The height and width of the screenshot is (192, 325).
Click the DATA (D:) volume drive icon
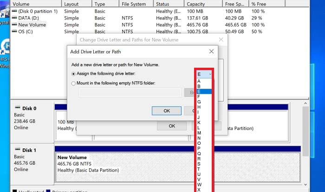(x=14, y=18)
